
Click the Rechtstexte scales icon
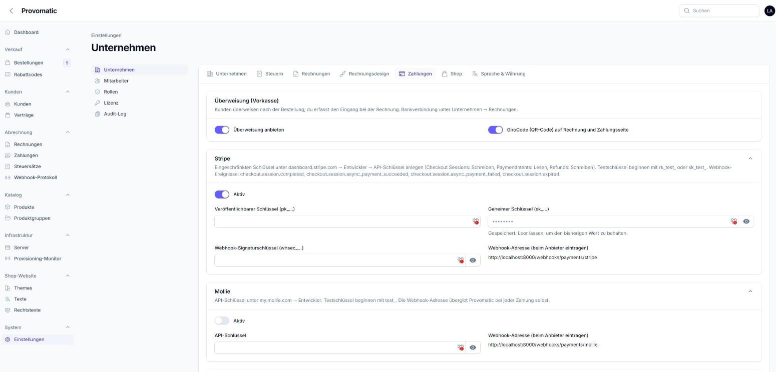[8, 310]
